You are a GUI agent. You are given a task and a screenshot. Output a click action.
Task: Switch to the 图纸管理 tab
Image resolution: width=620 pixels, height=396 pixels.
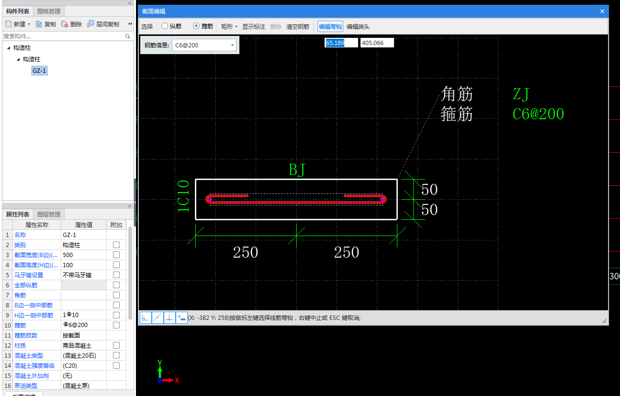tap(49, 11)
